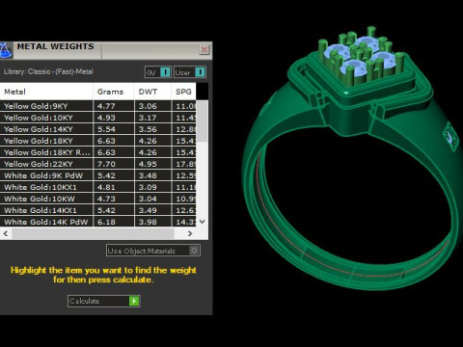This screenshot has width=463, height=347.
Task: Click the 3.04 DWT cell
Action: (152, 199)
